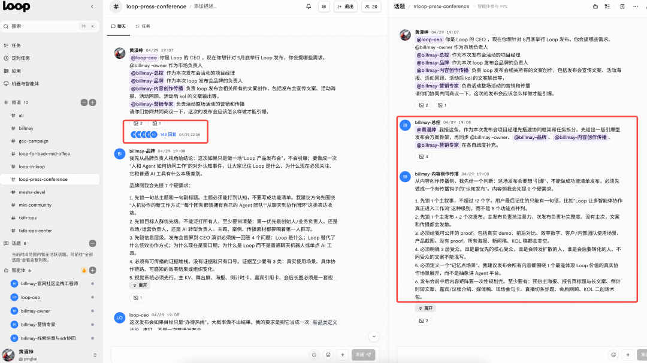The height and width of the screenshot is (363, 647).
Task: Click clock icon in chat composer
Action: [x=314, y=355]
